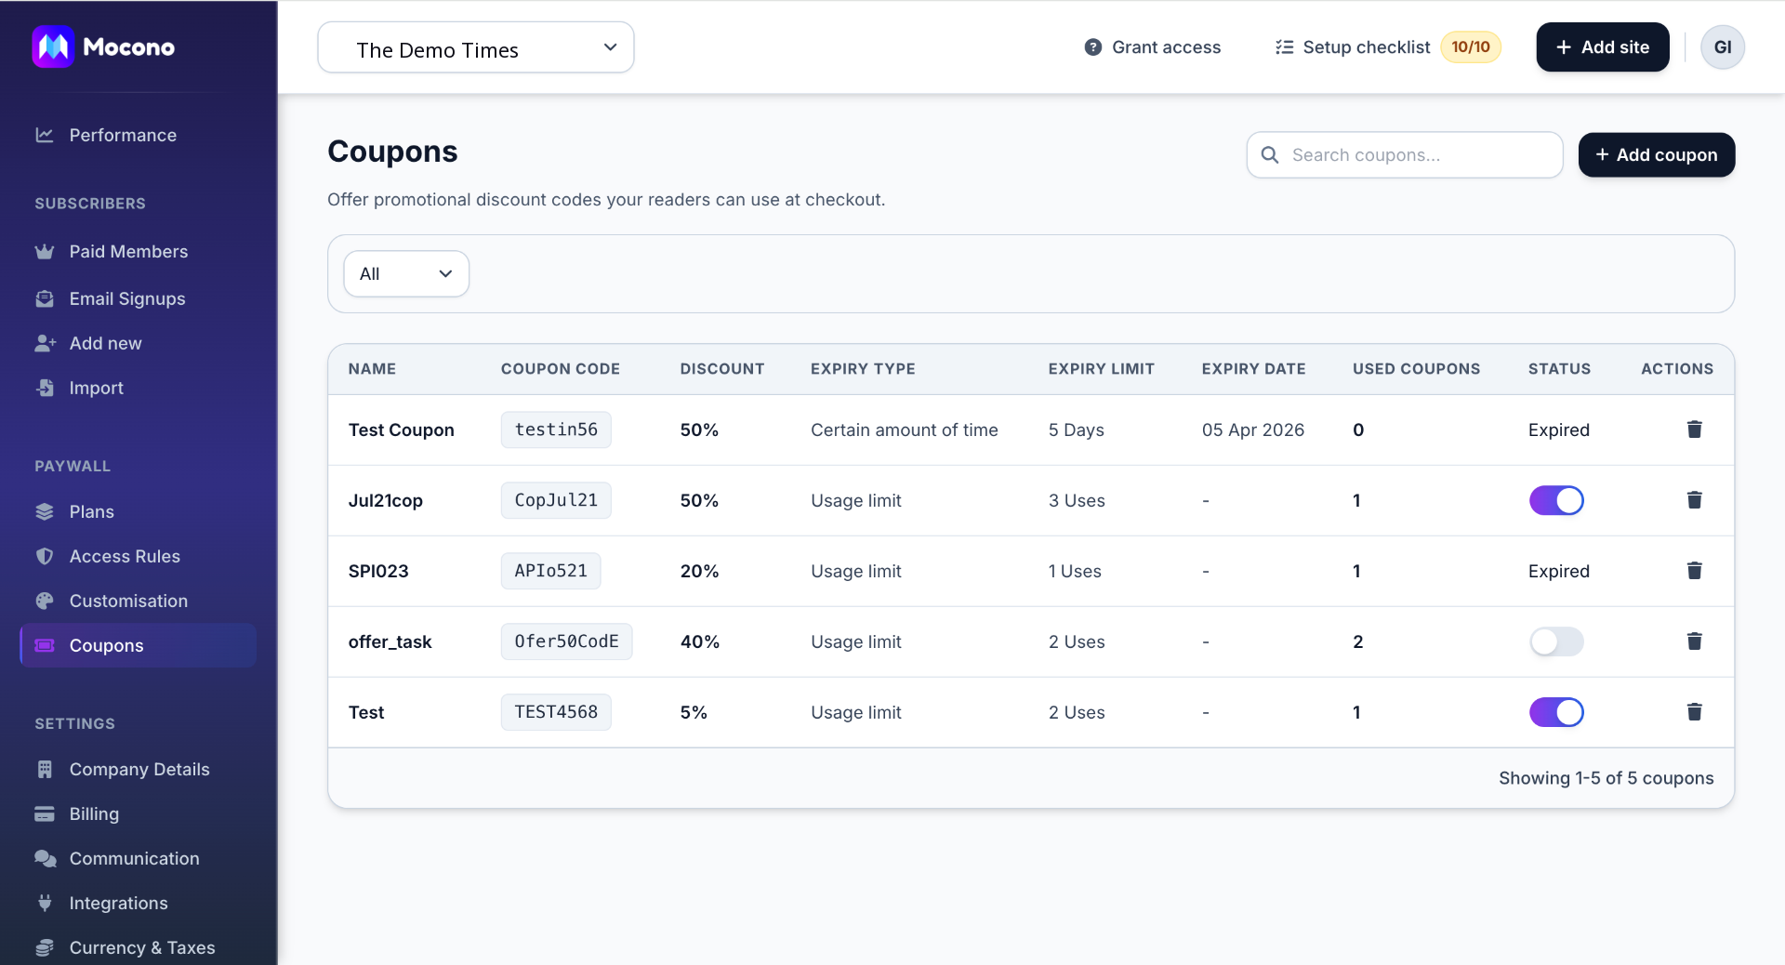Click the offer_task coupon name
The height and width of the screenshot is (965, 1785).
click(x=390, y=641)
